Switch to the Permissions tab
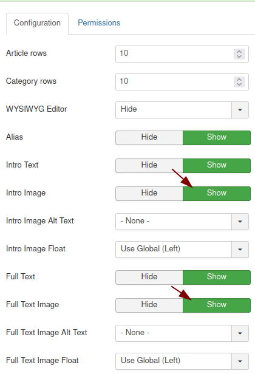Viewport: 255px width, 374px height. pyautogui.click(x=99, y=23)
